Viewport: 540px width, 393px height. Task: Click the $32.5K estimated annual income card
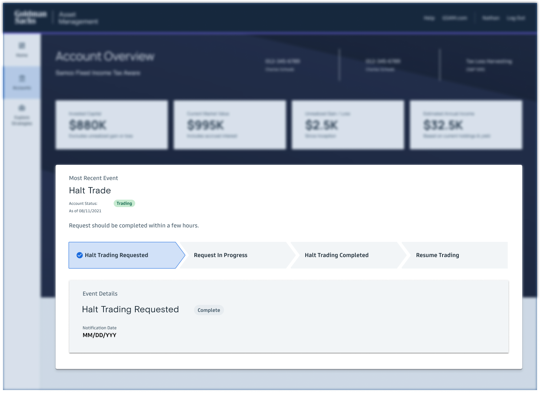point(466,125)
